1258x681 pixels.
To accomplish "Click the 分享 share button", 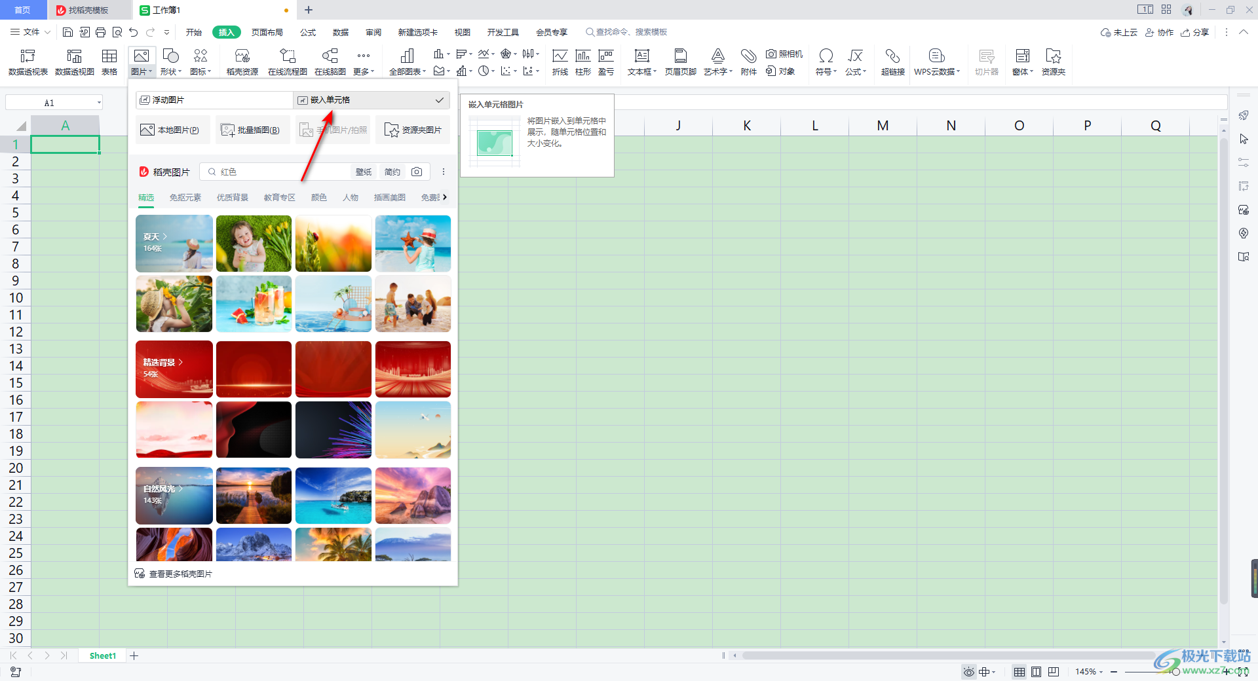I will (x=1194, y=32).
